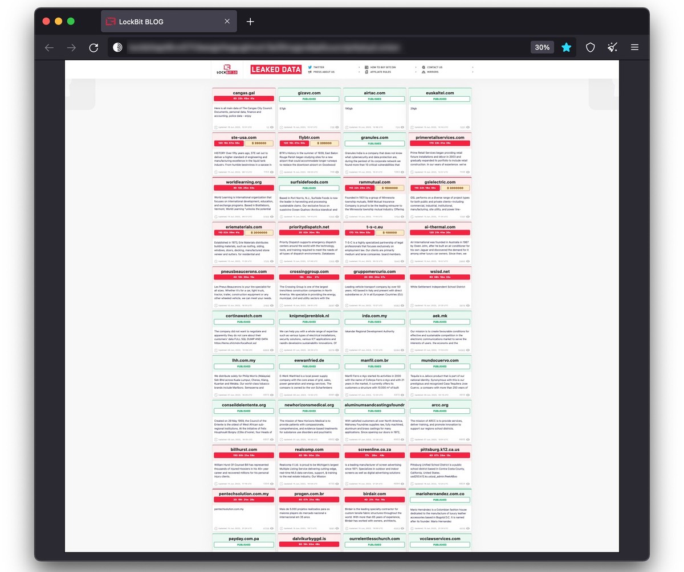Click the red countdown bar on the cangas.gal card
This screenshot has height=572, width=684.
[x=244, y=99]
